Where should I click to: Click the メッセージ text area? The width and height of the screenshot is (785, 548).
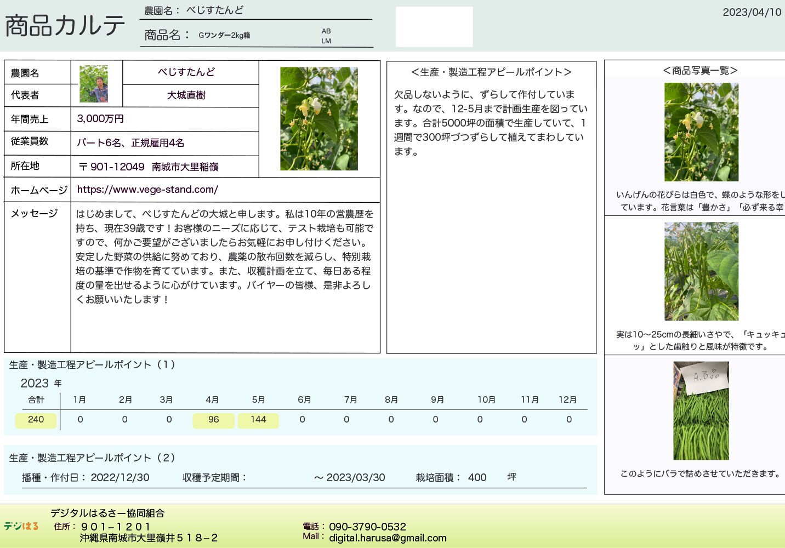pyautogui.click(x=225, y=257)
